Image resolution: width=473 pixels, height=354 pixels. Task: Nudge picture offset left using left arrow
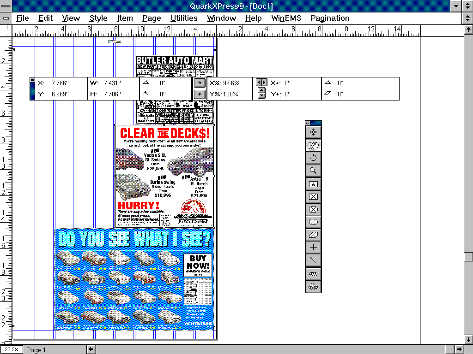tap(259, 82)
